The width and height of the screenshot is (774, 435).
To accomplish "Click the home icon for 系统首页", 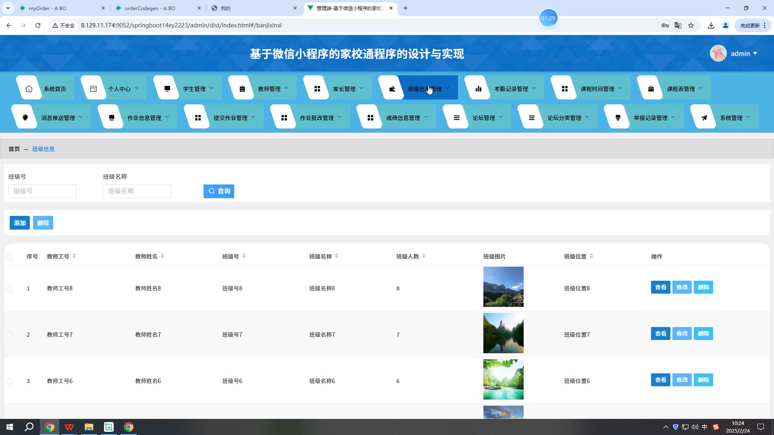I will point(29,89).
